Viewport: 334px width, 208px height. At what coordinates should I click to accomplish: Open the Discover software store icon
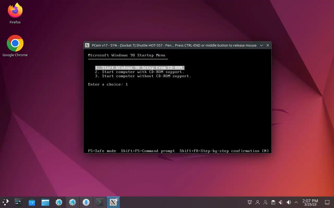(x=32, y=202)
